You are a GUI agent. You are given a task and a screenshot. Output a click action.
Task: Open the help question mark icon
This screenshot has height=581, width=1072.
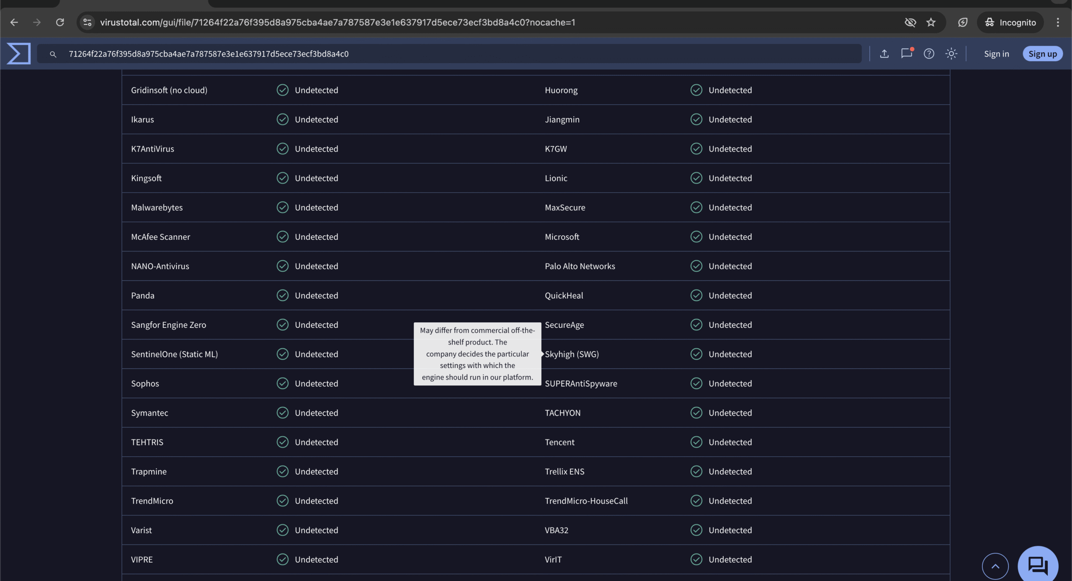point(929,54)
